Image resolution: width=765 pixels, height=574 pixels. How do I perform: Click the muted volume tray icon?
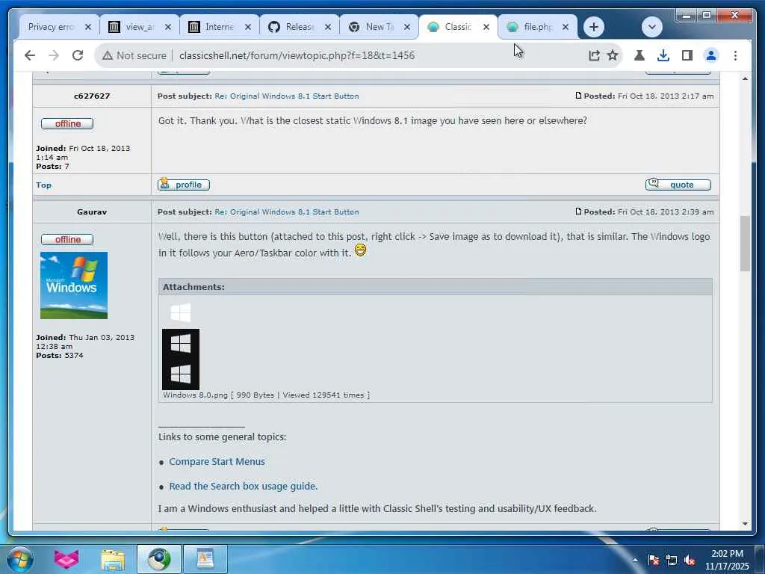(690, 560)
